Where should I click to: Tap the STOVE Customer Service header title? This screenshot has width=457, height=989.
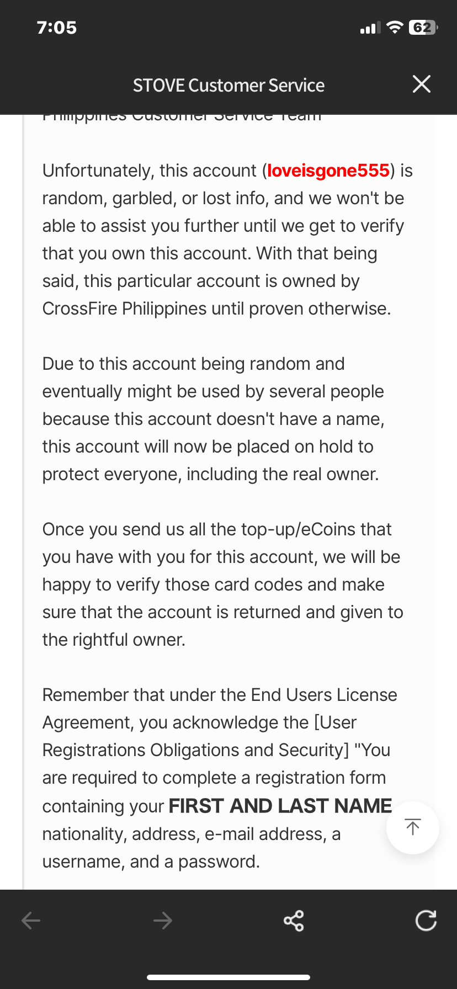click(x=228, y=86)
